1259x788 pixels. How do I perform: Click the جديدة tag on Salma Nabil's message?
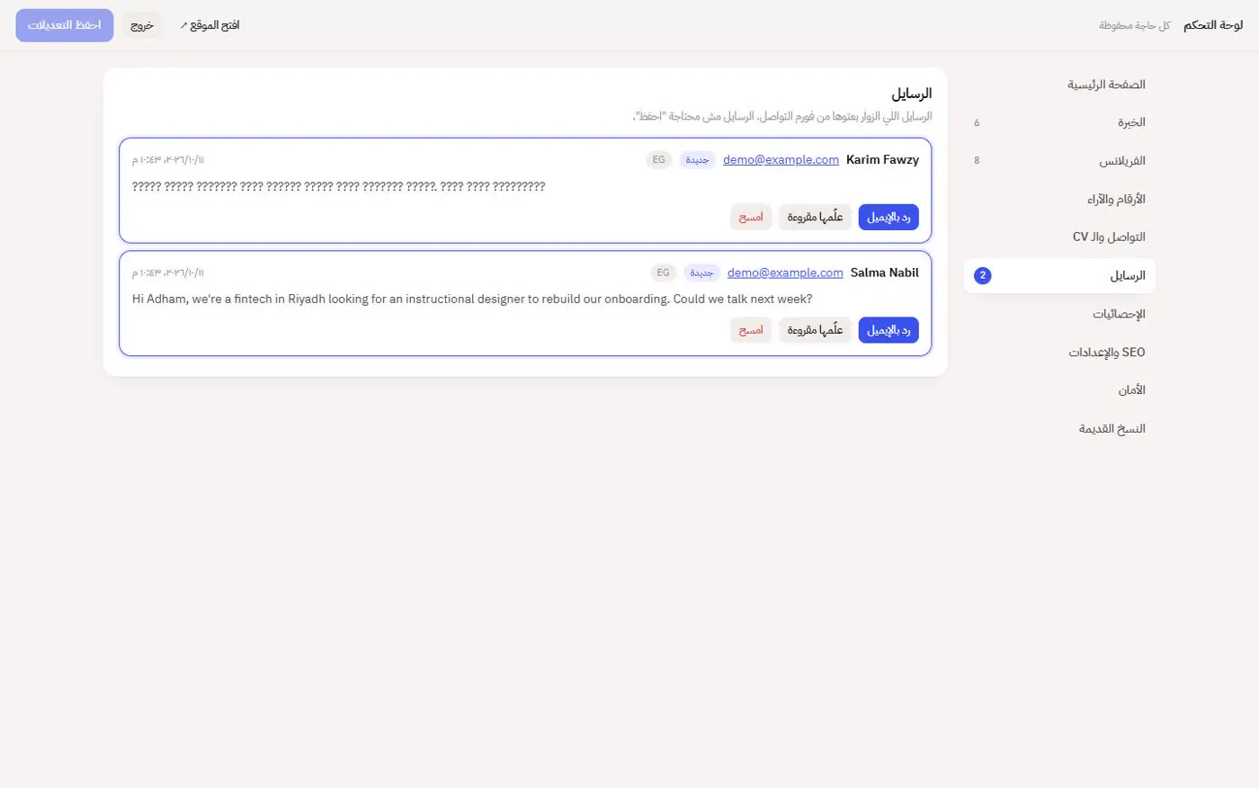pos(702,273)
